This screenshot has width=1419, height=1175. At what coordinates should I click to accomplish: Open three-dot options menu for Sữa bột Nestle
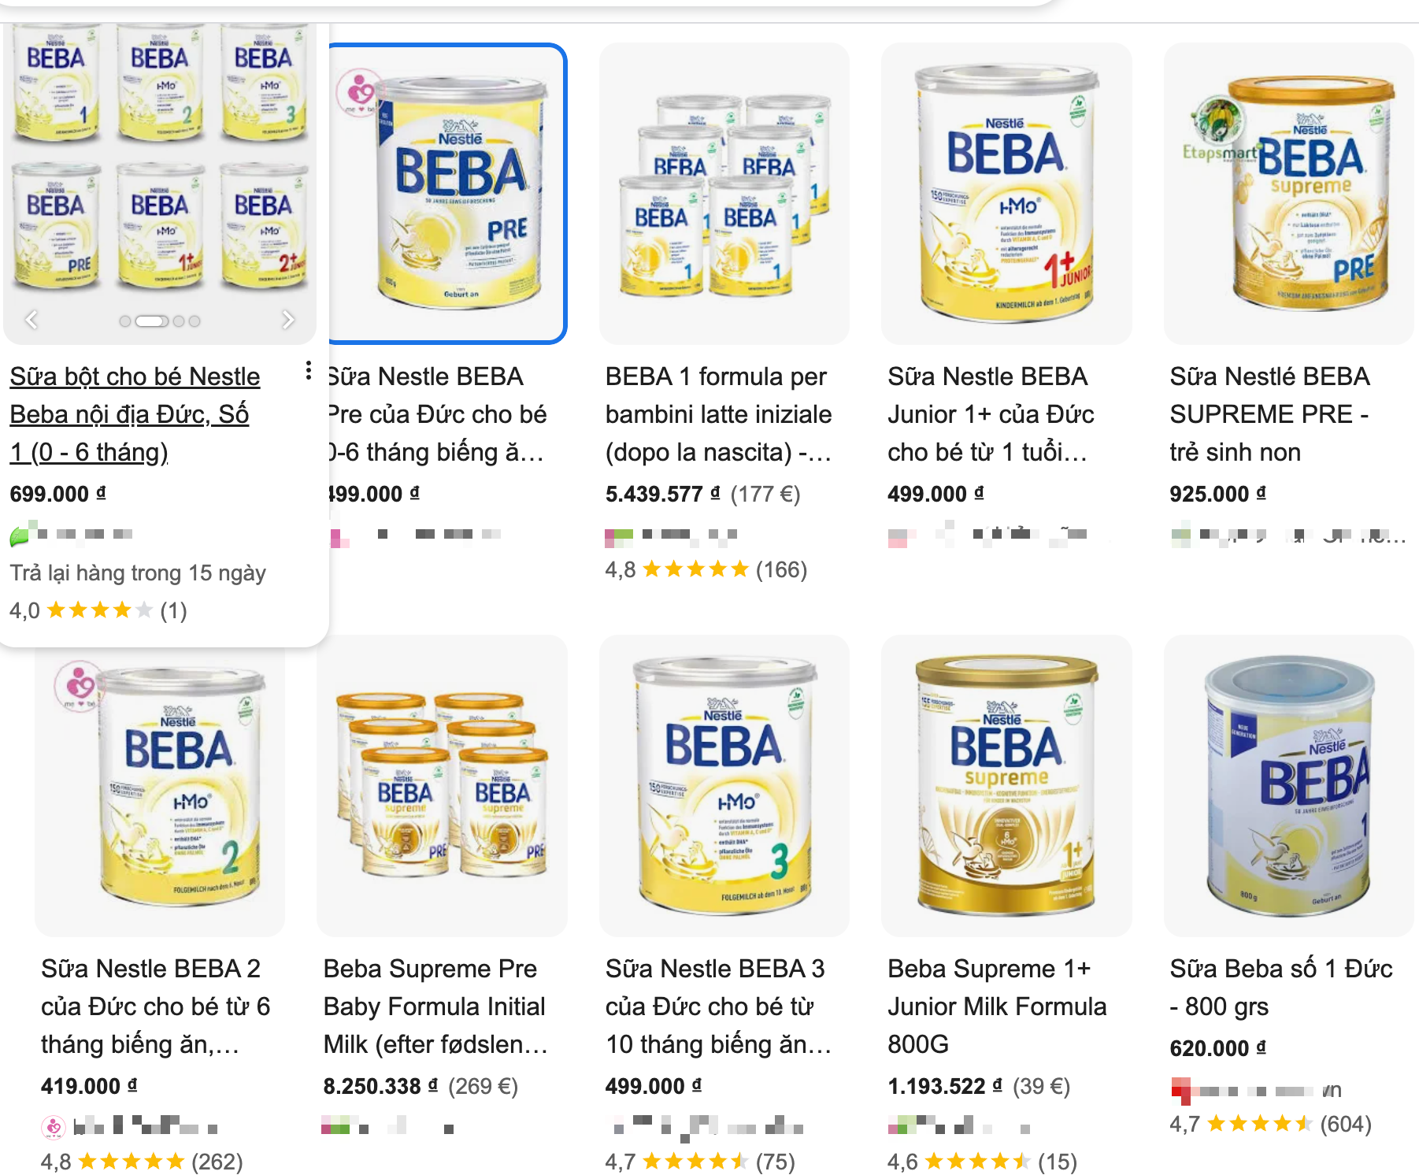(x=308, y=370)
